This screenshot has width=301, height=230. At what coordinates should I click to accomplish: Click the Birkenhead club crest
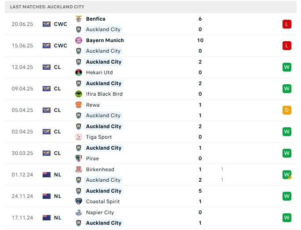(79, 169)
